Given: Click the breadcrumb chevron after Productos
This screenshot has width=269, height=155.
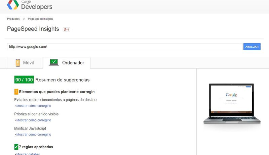Looking at the screenshot, I should (x=24, y=19).
